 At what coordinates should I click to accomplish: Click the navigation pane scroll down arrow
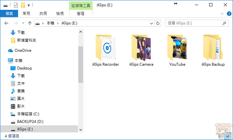coord(81,130)
